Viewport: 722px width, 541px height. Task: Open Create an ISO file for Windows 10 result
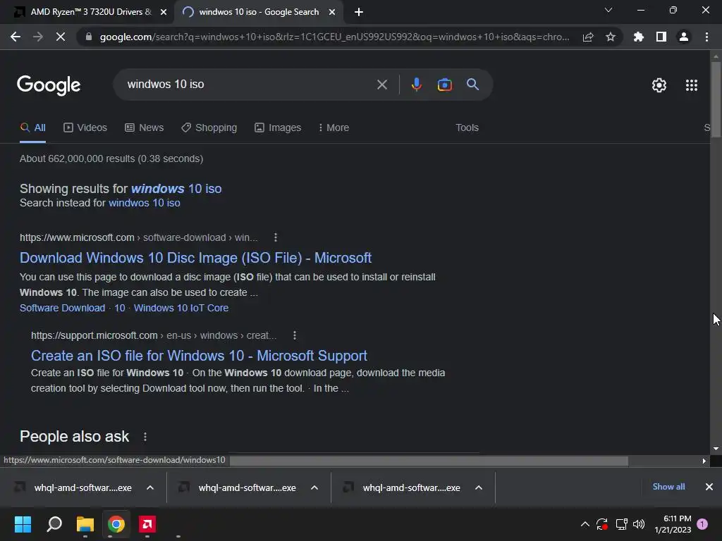click(x=199, y=356)
